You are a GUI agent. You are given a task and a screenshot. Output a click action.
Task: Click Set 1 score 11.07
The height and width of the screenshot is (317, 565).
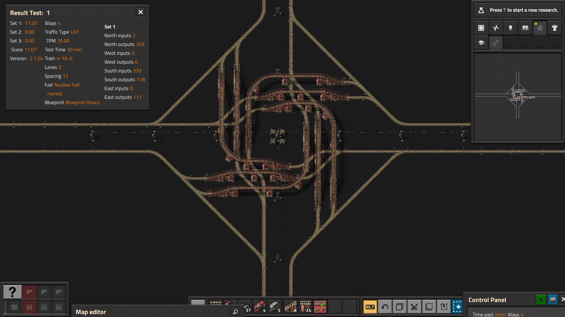[31, 23]
